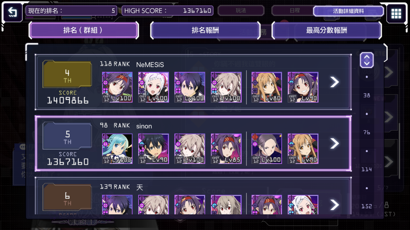The image size is (410, 230).
Task: Open the grid menu icon
Action: coord(396,13)
